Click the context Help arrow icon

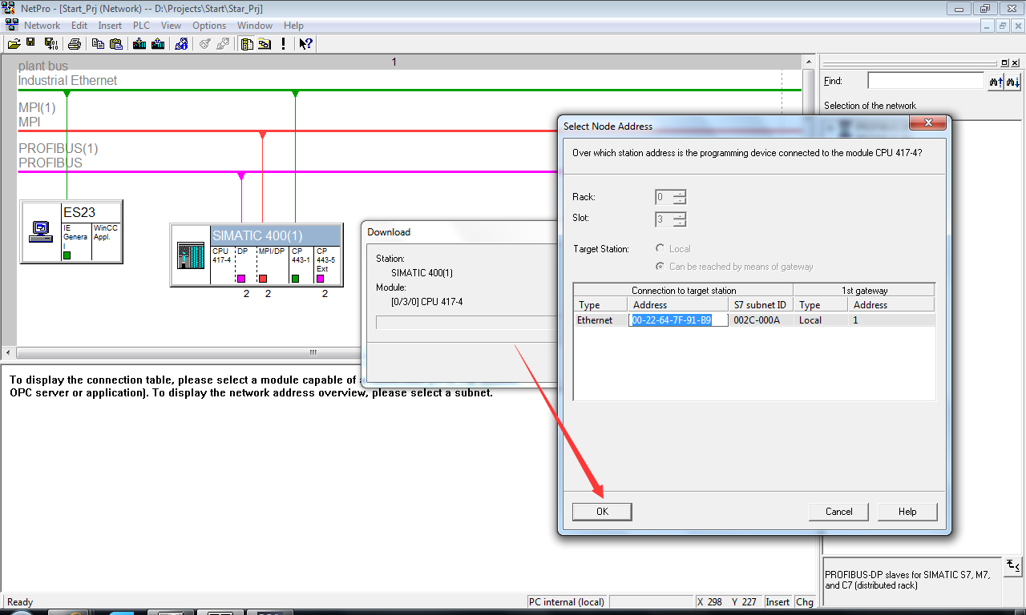click(305, 43)
